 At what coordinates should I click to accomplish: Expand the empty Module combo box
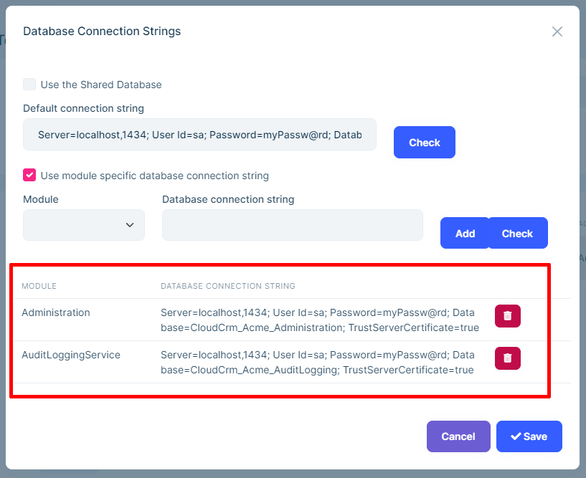(83, 224)
